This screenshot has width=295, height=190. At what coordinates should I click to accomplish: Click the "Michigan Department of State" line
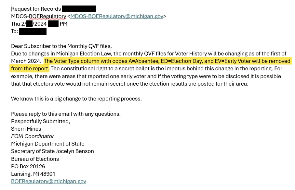click(47, 144)
